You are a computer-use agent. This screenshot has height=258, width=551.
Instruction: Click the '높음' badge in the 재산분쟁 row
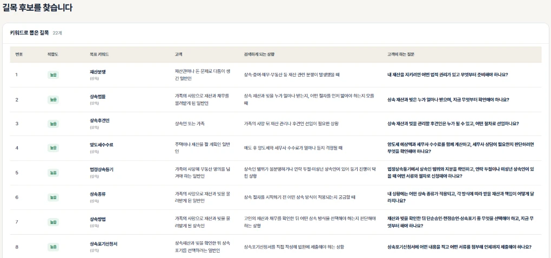click(53, 75)
